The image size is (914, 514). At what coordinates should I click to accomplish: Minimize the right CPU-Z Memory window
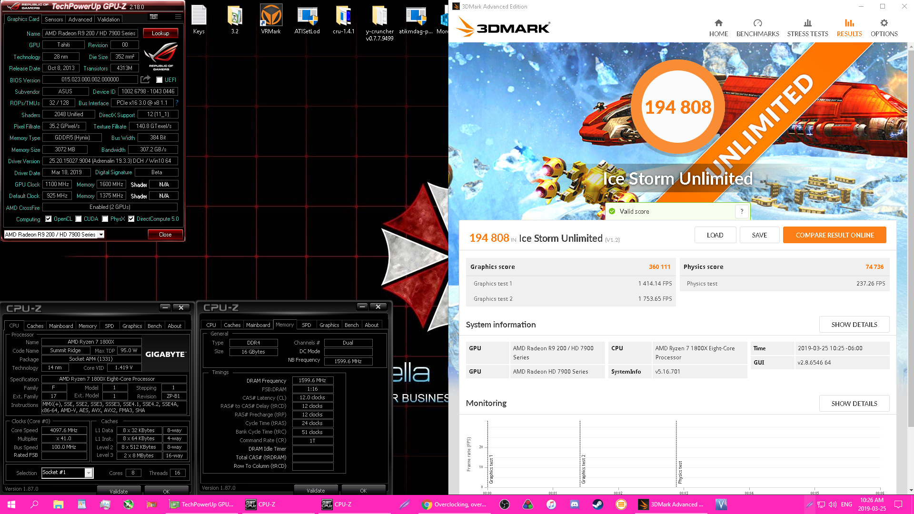362,307
